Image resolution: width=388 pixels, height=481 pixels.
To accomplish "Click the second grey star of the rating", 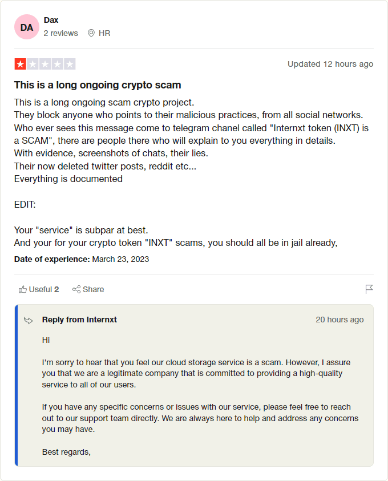I will click(33, 64).
